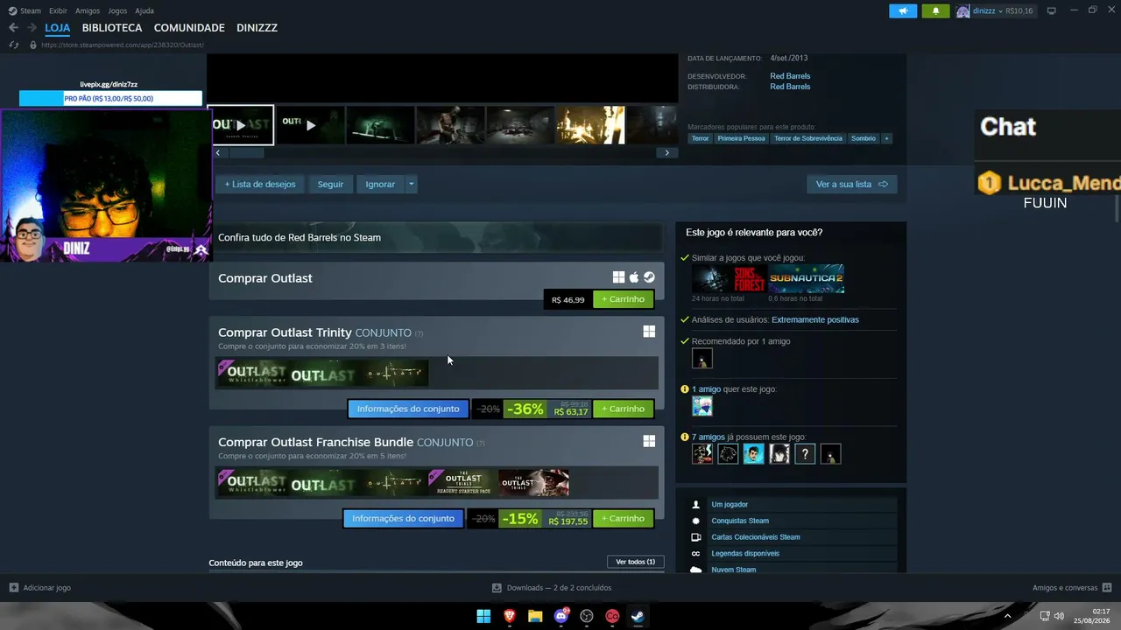1121x630 pixels.
Task: Open File Explorer from the taskbar
Action: [x=535, y=616]
